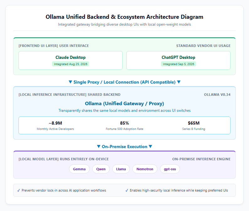This screenshot has width=249, height=211.
Task: Click the 'Transparently shares the same local models' line
Action: pos(124,111)
